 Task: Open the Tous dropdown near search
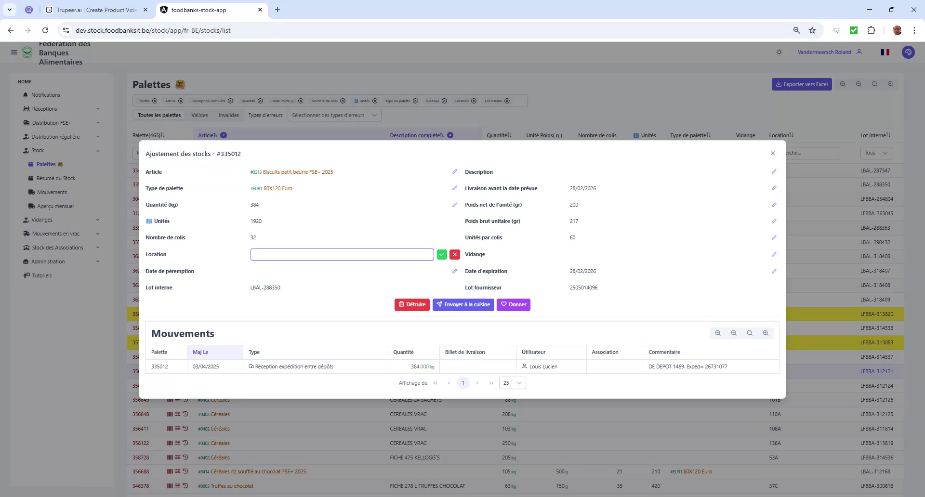[876, 153]
